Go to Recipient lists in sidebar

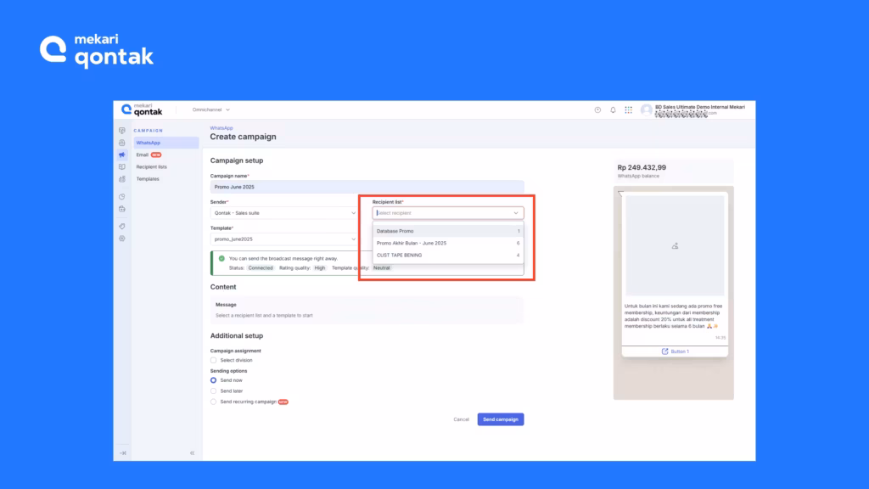(151, 167)
